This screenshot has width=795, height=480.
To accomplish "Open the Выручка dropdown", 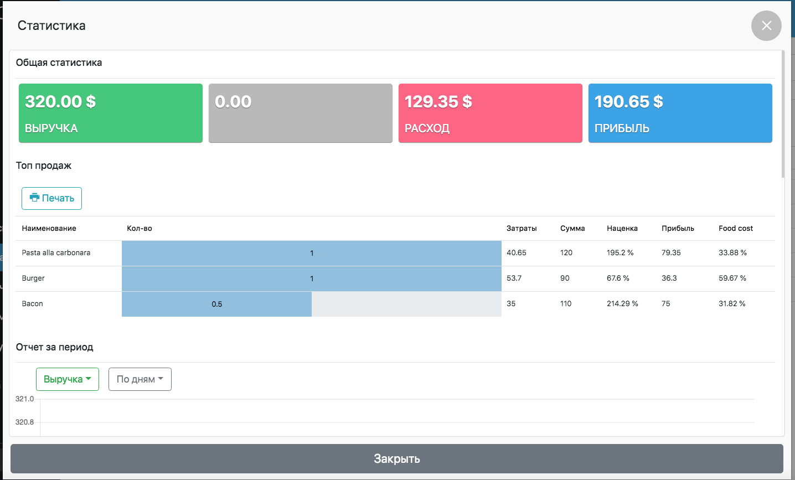I will 67,379.
